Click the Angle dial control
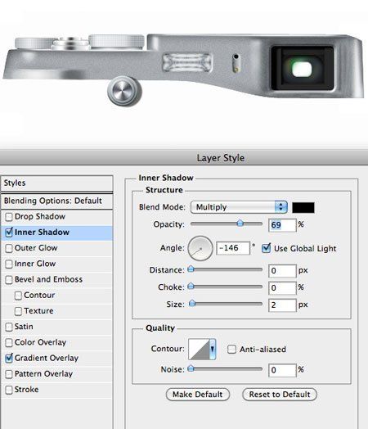The height and width of the screenshot is (429, 368). point(200,248)
